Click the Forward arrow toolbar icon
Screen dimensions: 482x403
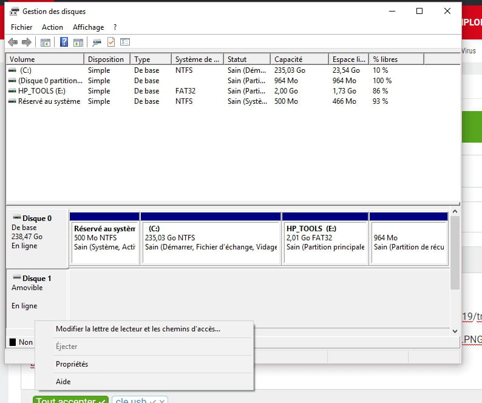(x=26, y=42)
